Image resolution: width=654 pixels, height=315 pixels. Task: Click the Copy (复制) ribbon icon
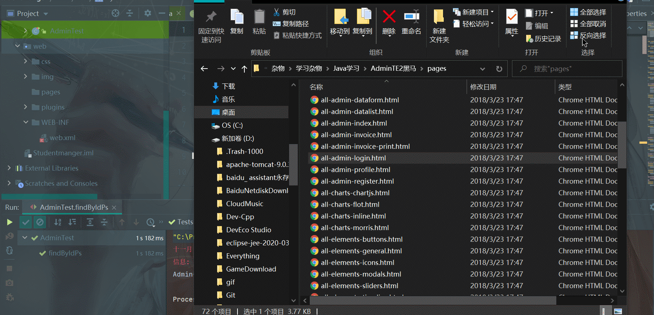tap(237, 17)
